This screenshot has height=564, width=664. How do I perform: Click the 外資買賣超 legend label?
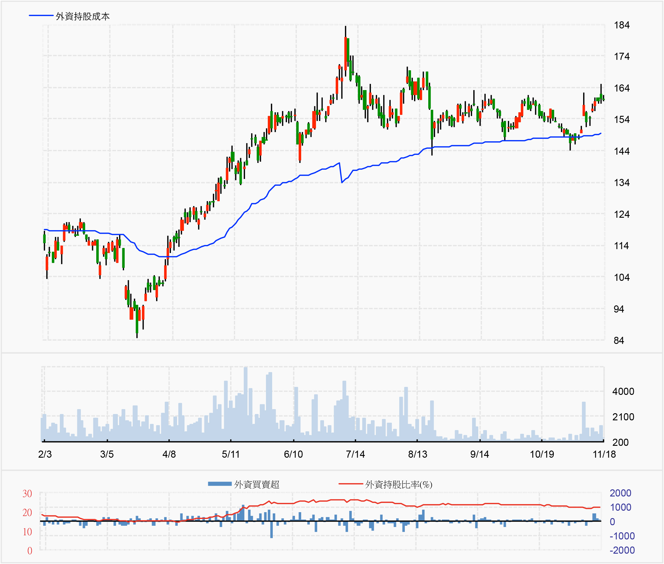pos(256,484)
